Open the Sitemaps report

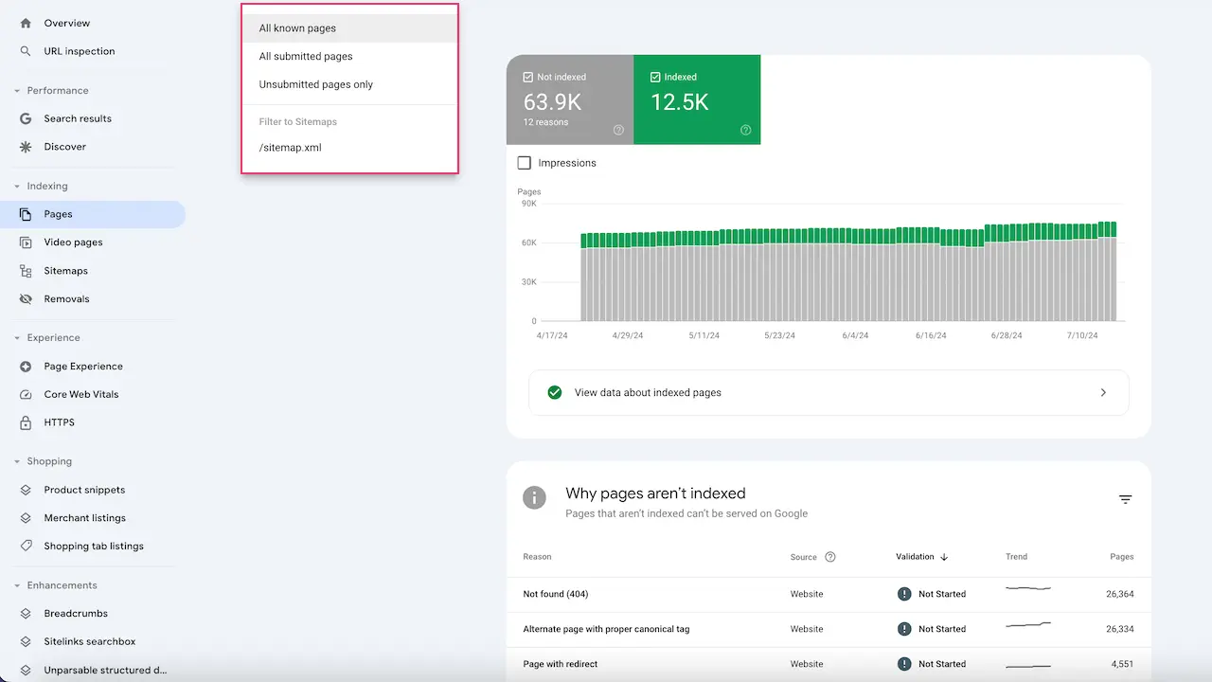tap(65, 271)
